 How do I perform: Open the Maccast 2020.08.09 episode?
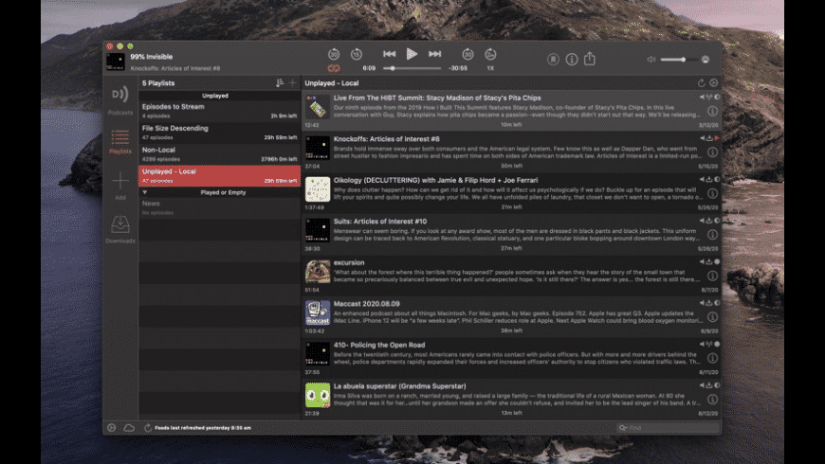click(x=511, y=317)
